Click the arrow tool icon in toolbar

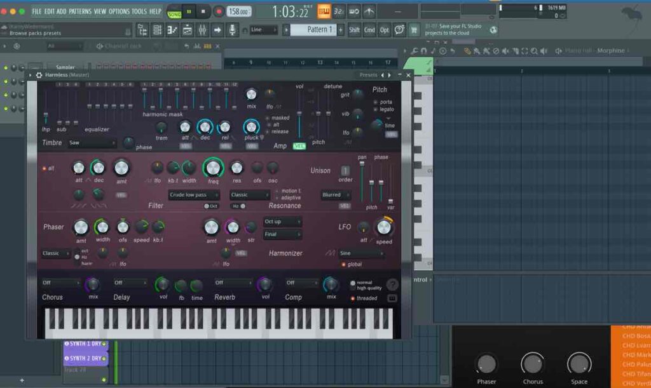click(x=217, y=30)
